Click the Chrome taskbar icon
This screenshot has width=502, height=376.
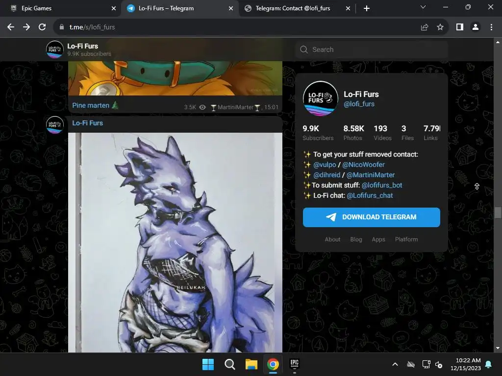point(273,364)
